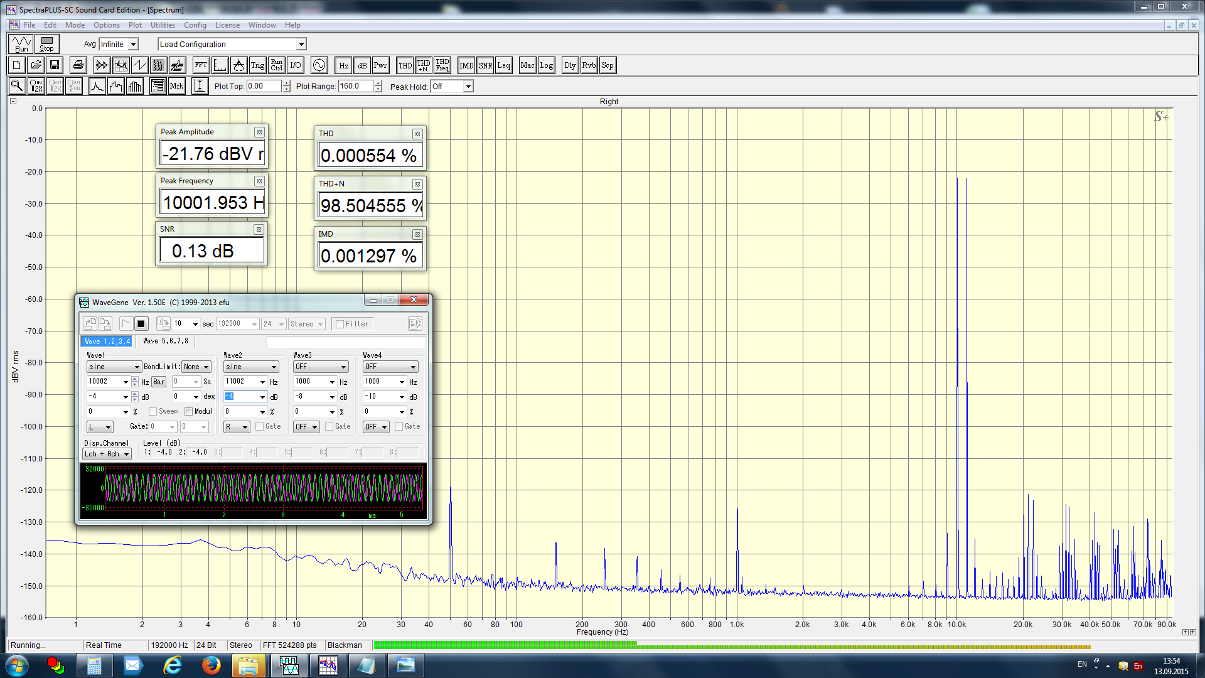
Task: Click the Stop analyzer button
Action: pos(47,44)
